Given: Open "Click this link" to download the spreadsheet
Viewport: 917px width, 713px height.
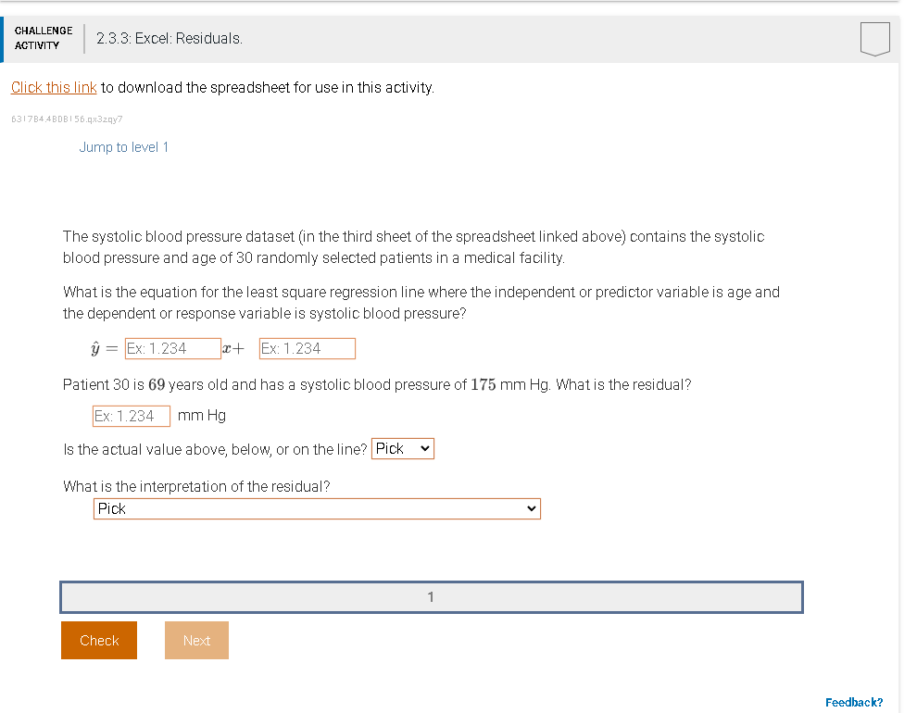Looking at the screenshot, I should pyautogui.click(x=53, y=86).
